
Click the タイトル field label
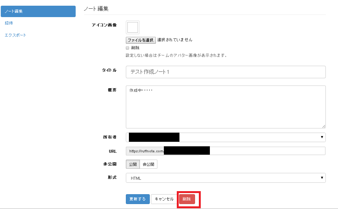tap(109, 70)
